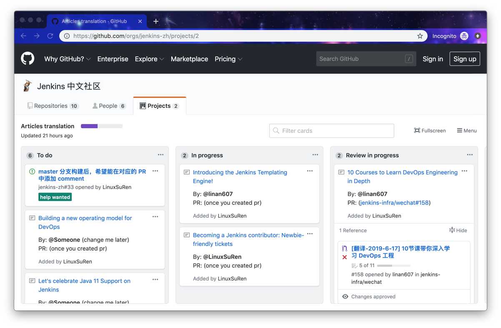The image size is (501, 328).
Task: Close the Articles translation browser tab
Action: tap(140, 21)
